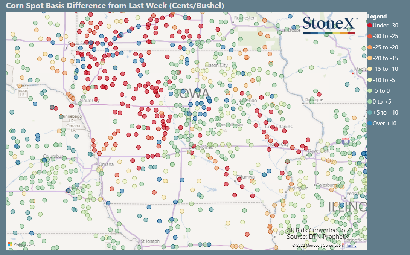This screenshot has width=410, height=255.
Task: Click a marker near Cedar Rapids
Action: pyautogui.click(x=273, y=127)
